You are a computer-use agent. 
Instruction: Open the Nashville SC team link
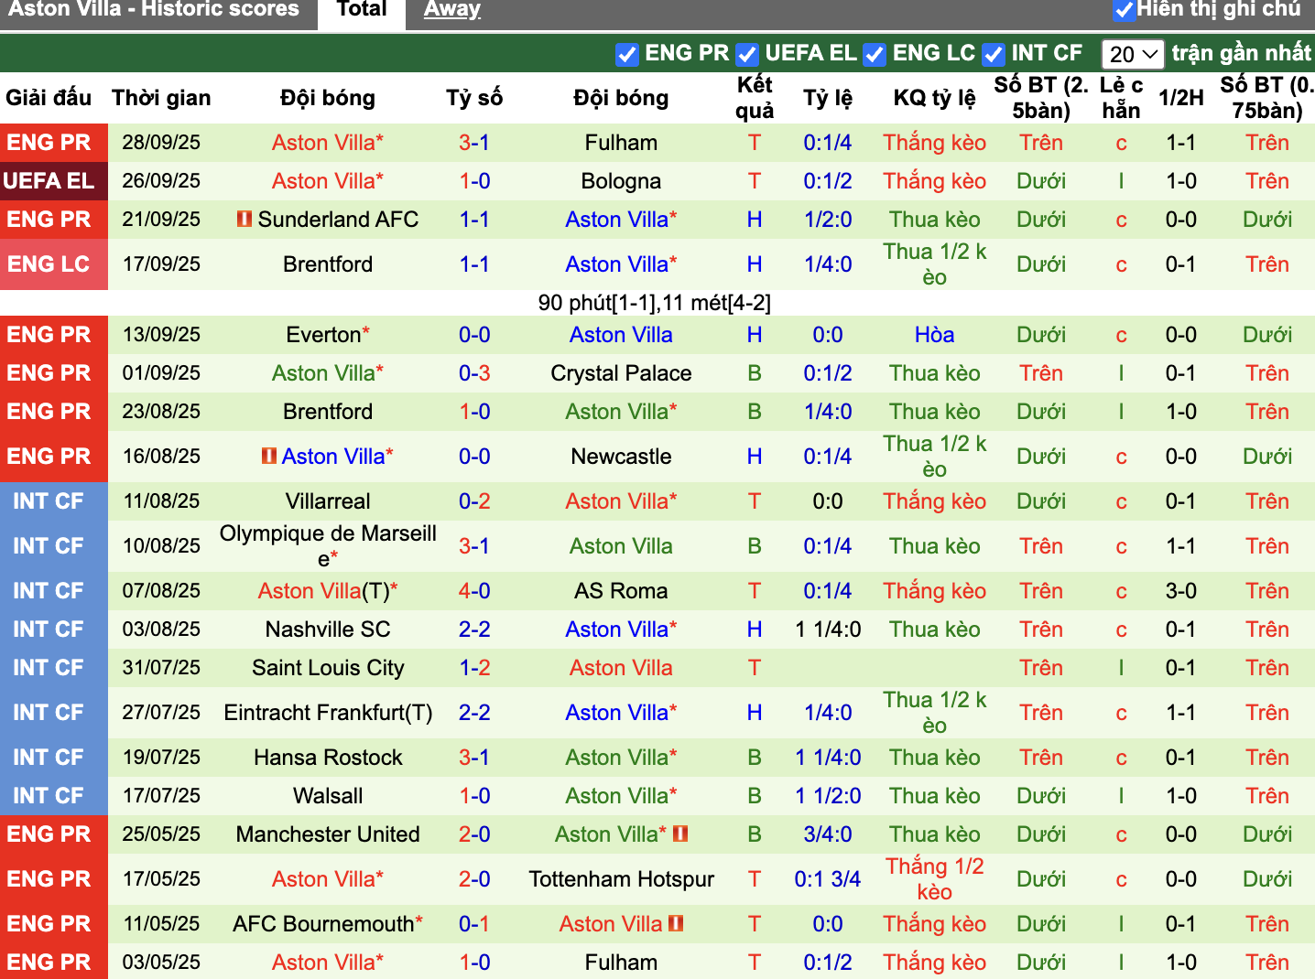(328, 629)
